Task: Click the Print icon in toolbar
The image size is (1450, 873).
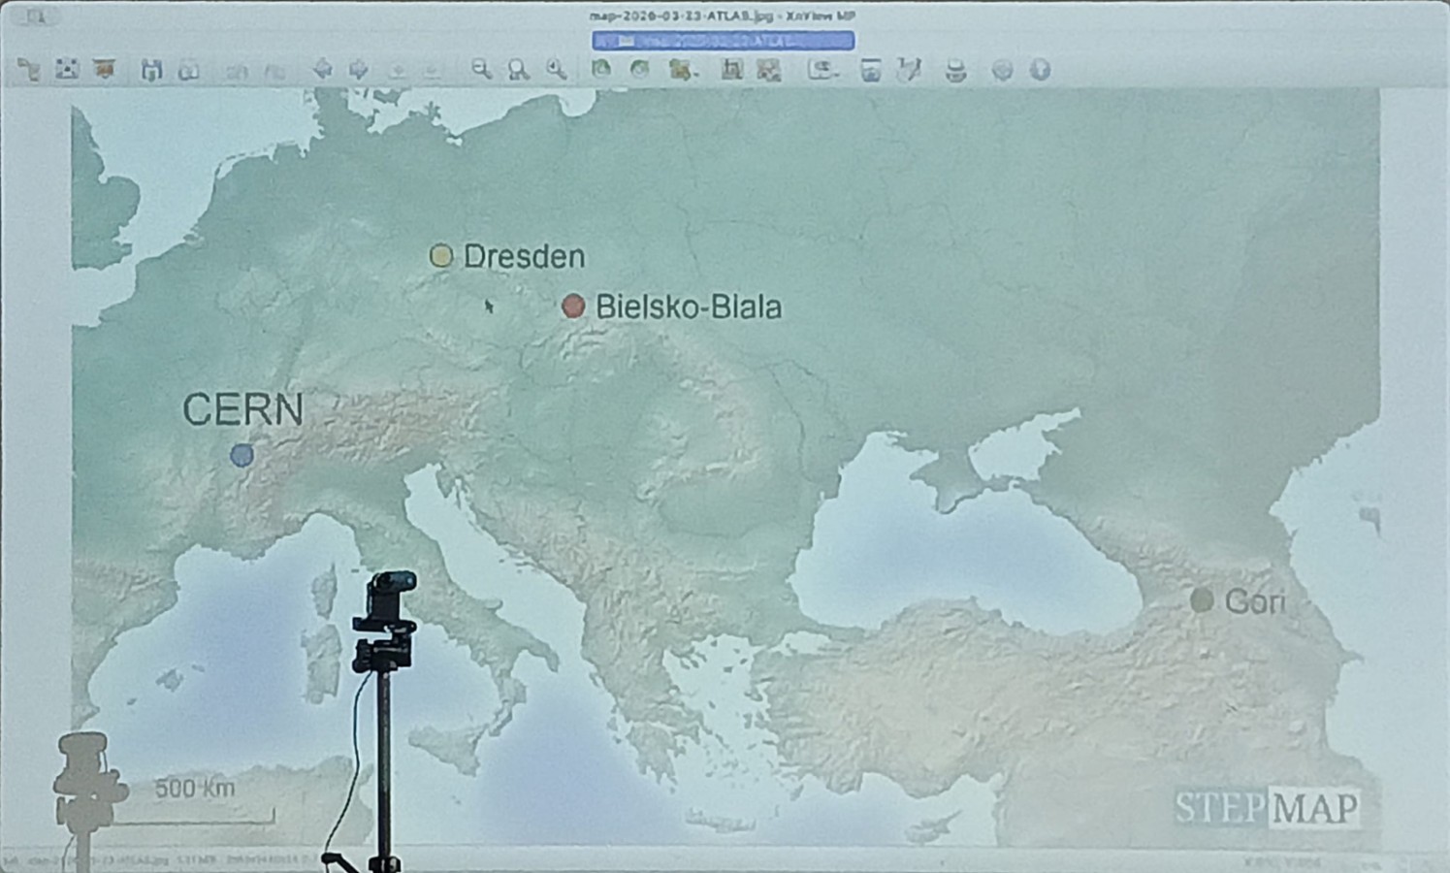Action: click(955, 71)
